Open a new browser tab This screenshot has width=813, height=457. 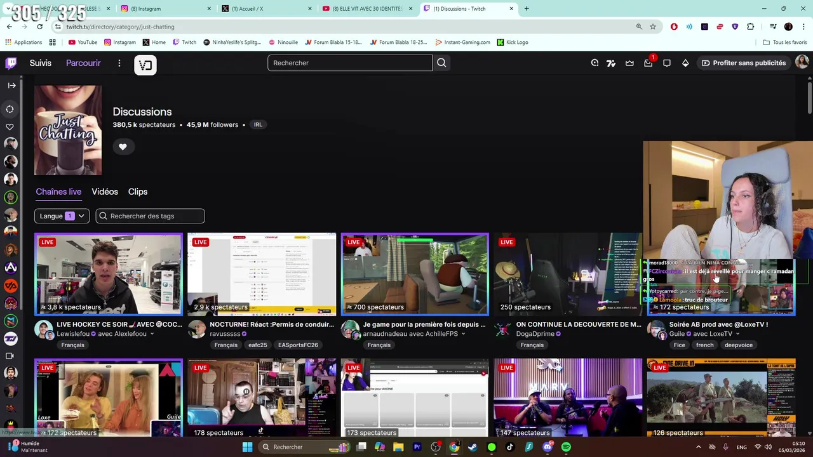[526, 8]
